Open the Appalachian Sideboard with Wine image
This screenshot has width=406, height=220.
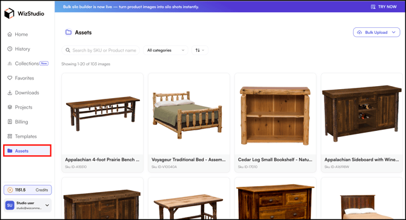click(x=362, y=114)
